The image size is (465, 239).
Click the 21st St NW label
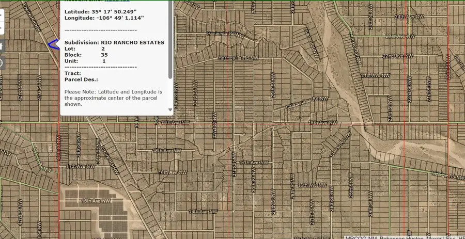coord(428,89)
